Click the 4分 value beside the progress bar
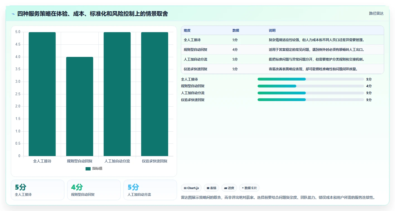The width and height of the screenshot is (395, 211). pos(369,86)
